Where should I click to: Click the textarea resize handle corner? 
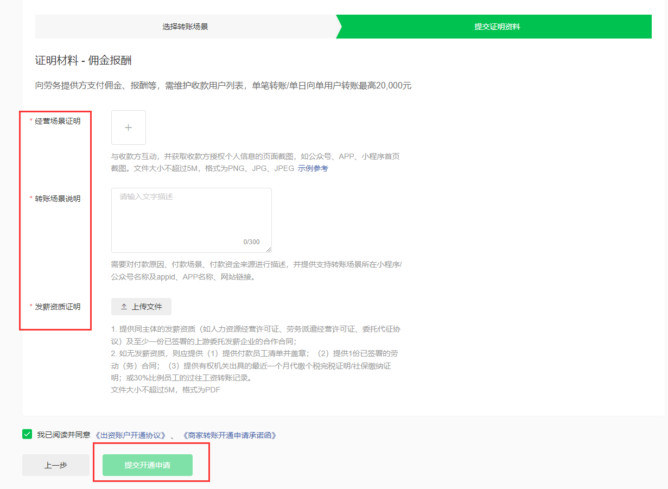[268, 249]
